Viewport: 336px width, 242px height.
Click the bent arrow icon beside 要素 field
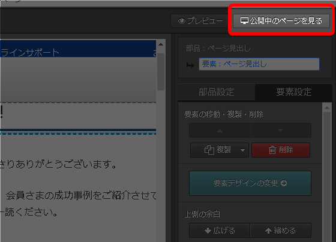(190, 65)
